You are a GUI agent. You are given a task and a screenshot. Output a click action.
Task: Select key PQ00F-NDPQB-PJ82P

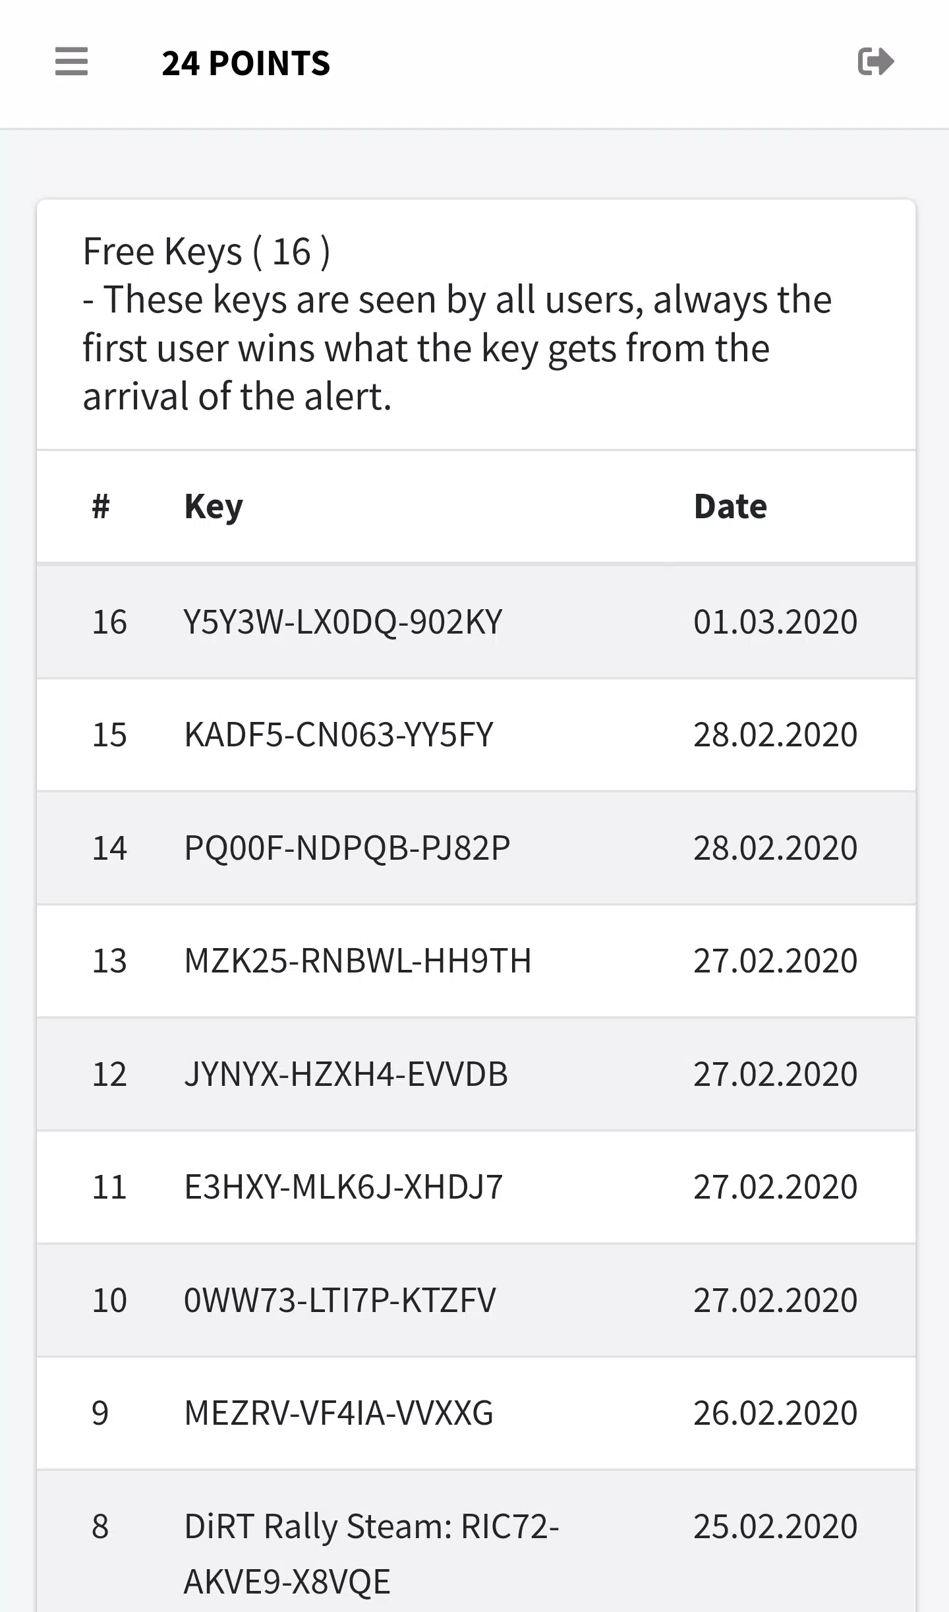point(347,848)
